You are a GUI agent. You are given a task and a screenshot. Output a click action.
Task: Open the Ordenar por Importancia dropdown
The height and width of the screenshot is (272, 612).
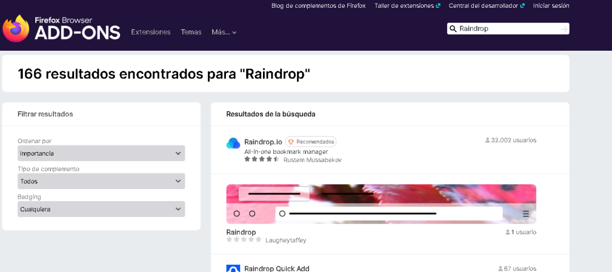click(x=101, y=153)
